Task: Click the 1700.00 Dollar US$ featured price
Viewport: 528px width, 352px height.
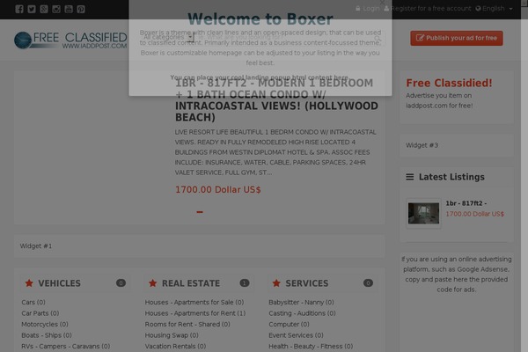Action: pyautogui.click(x=218, y=190)
